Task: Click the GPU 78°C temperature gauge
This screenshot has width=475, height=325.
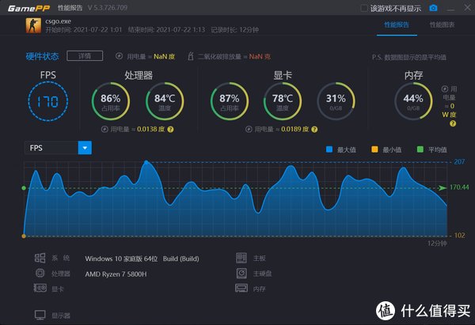Action: (283, 101)
